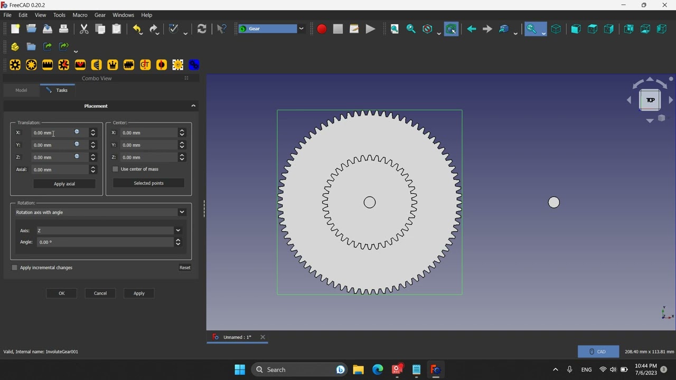
Task: Reset rotation with the Reset button
Action: pyautogui.click(x=185, y=268)
